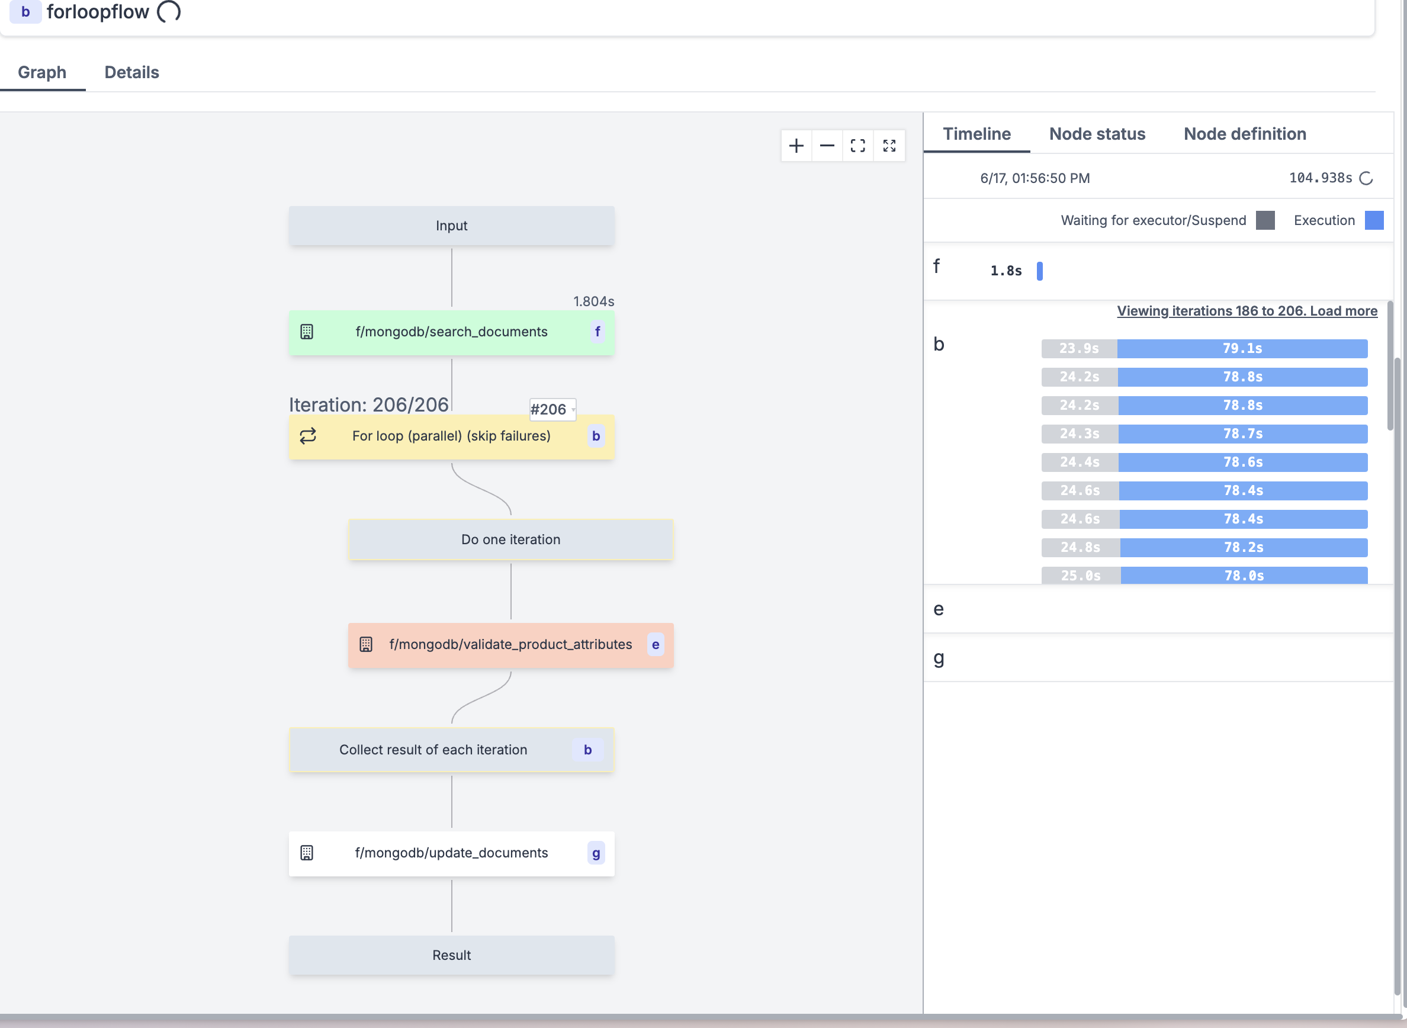The height and width of the screenshot is (1028, 1407).
Task: Click the 'b' badge on For loop node
Action: [x=596, y=436]
